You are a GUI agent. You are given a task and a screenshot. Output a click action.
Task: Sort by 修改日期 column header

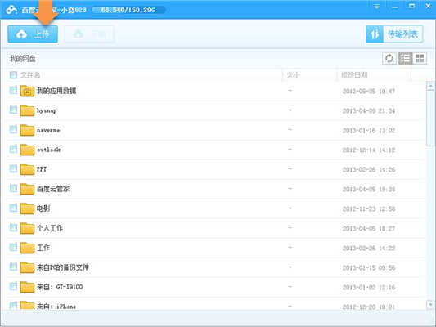(354, 75)
